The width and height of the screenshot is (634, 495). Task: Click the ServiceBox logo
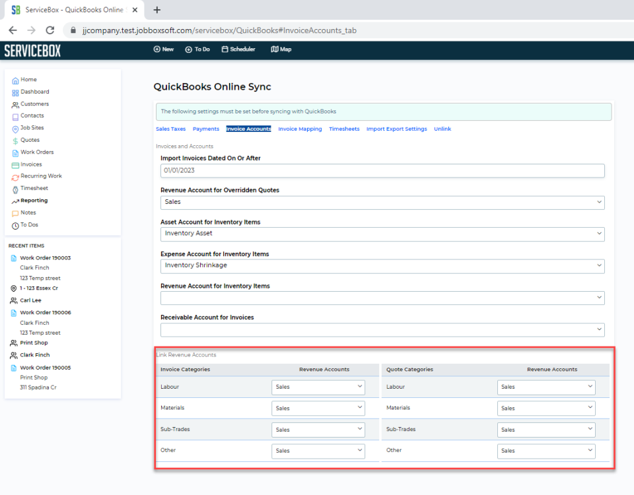(x=32, y=51)
